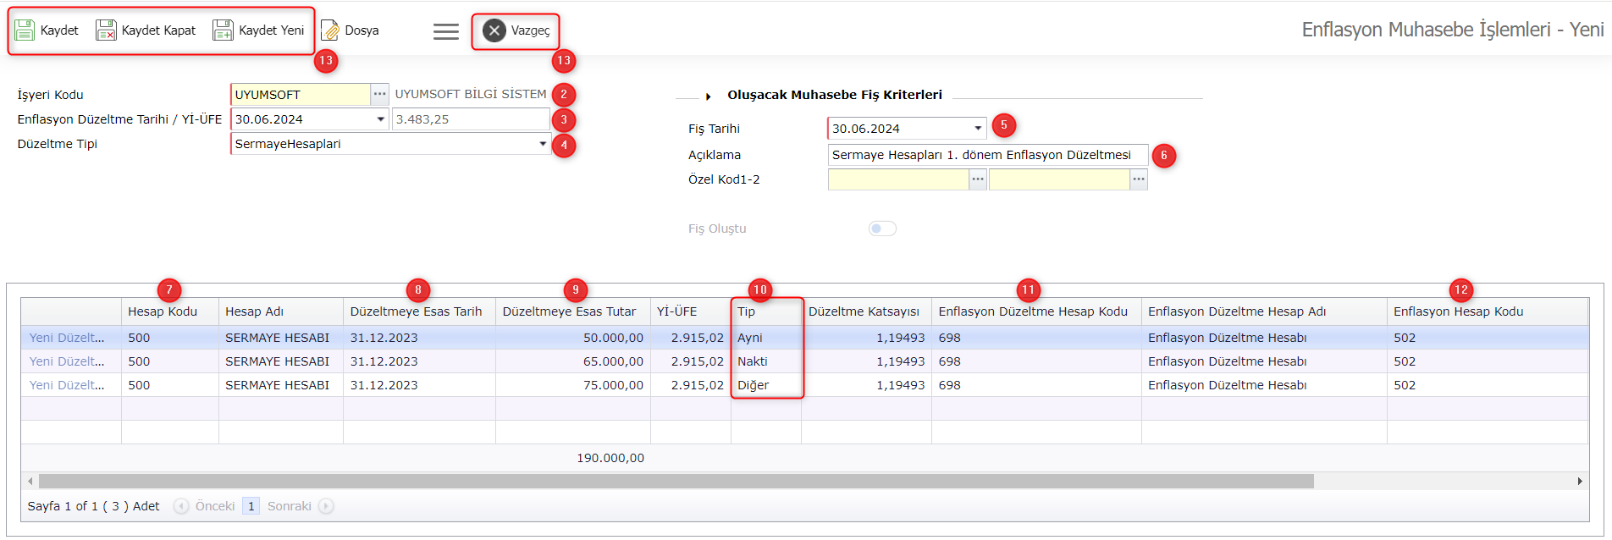Click the Kaydet Yeni icon
The width and height of the screenshot is (1612, 540).
point(223,30)
